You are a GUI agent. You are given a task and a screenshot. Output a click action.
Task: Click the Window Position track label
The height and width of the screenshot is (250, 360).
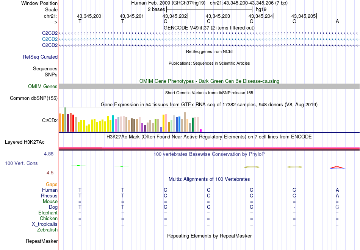pyautogui.click(x=39, y=3)
